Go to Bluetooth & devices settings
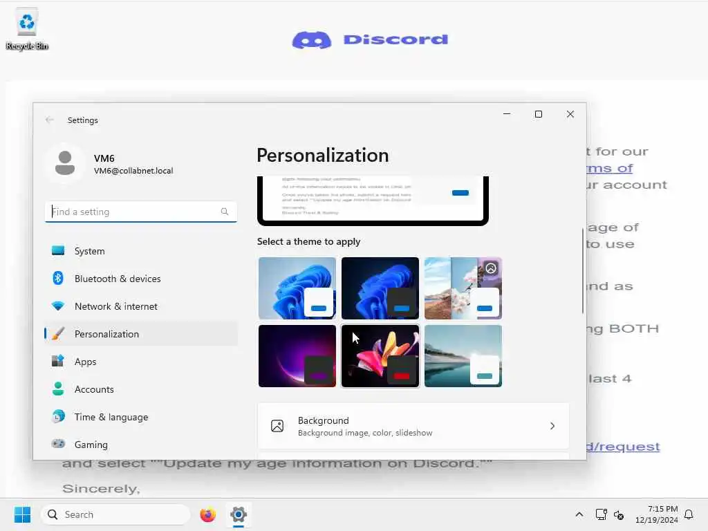Image resolution: width=708 pixels, height=531 pixels. pyautogui.click(x=141, y=278)
